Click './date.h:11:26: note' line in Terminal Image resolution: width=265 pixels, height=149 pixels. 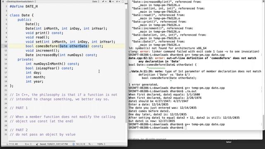pos(195,71)
